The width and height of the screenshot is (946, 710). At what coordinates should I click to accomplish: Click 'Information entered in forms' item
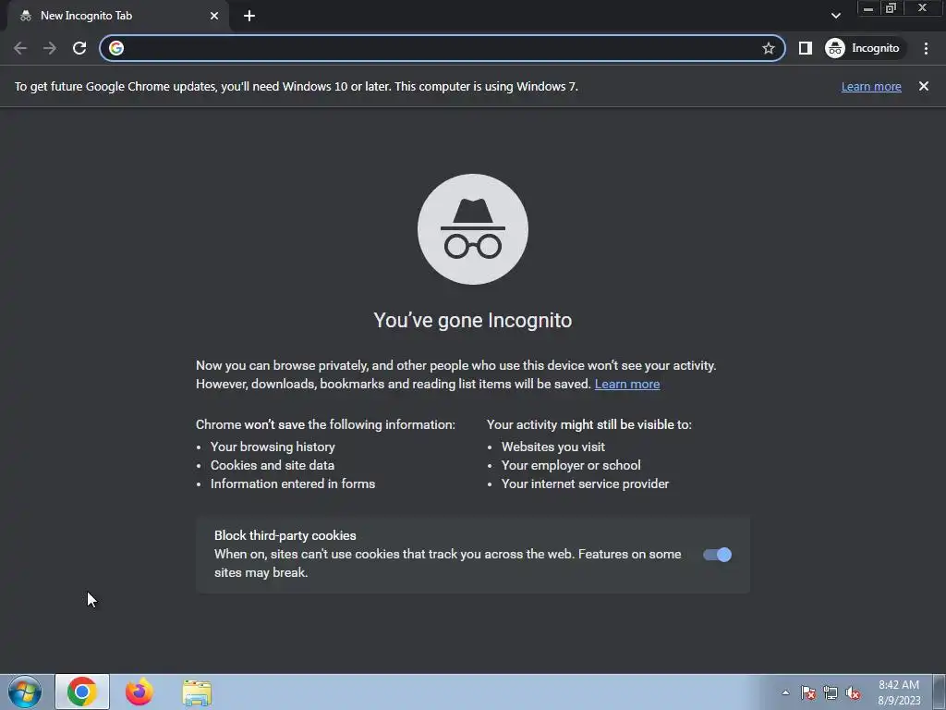293,484
